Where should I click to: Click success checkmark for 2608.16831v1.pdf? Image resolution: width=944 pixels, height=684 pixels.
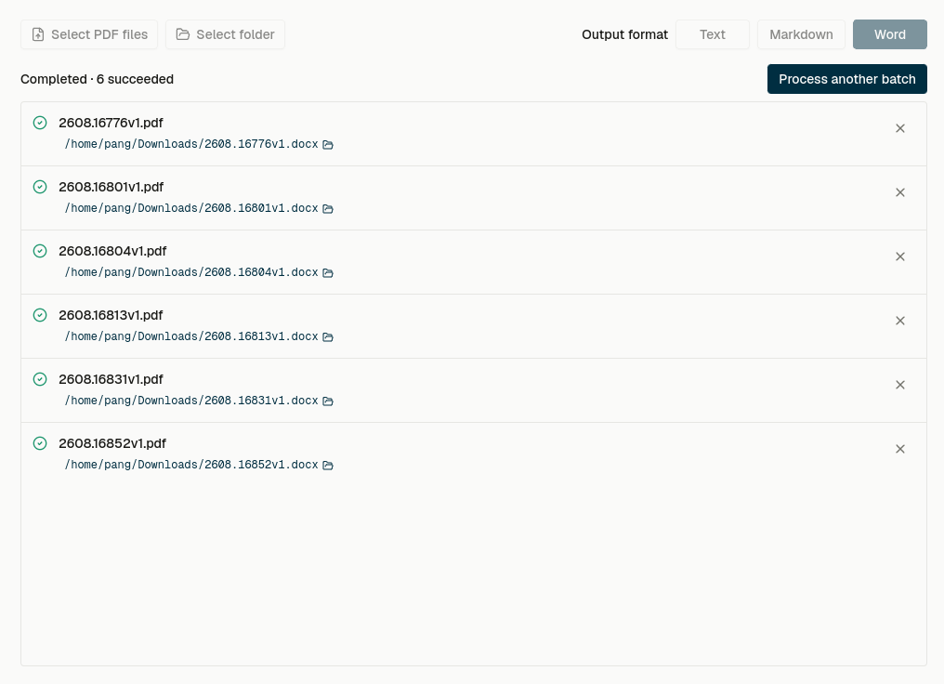40,379
